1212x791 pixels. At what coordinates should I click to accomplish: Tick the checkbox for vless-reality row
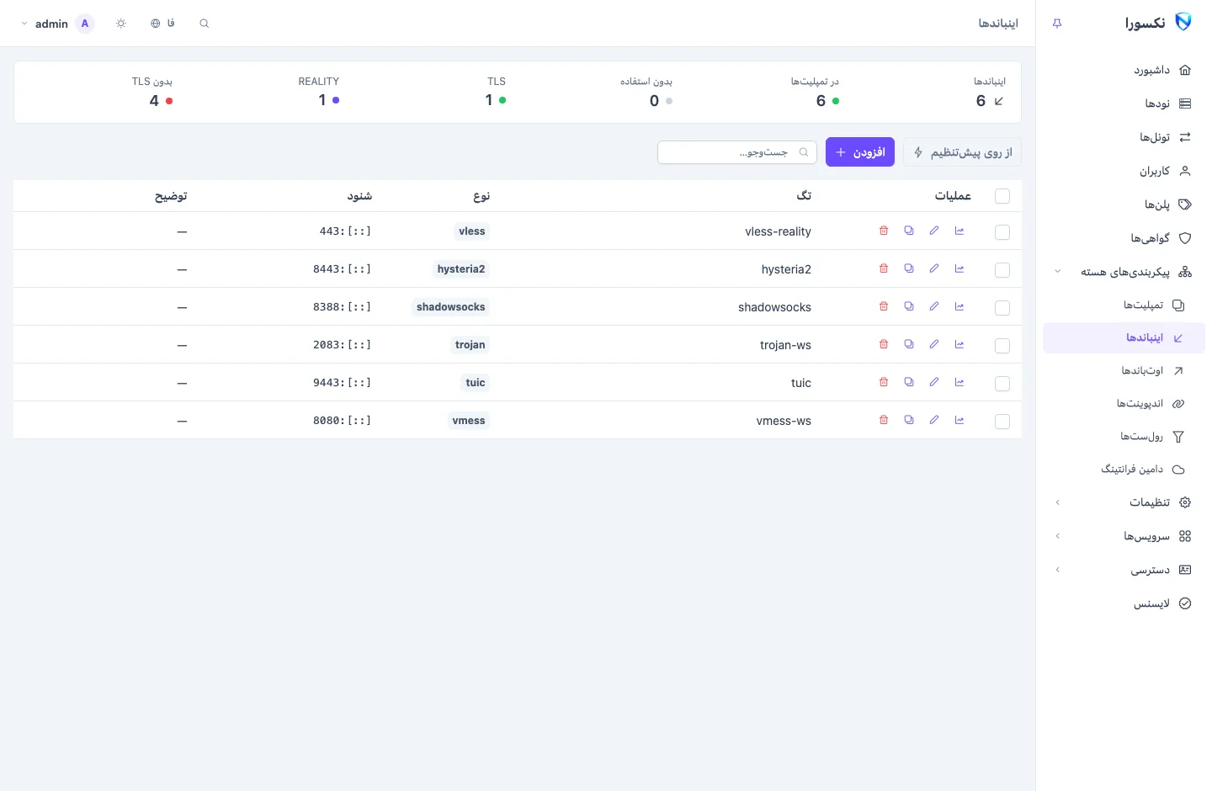pos(1002,232)
